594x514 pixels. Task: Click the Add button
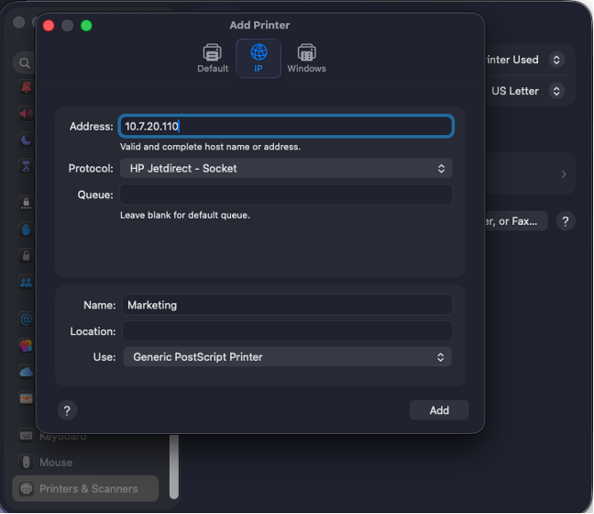tap(439, 410)
